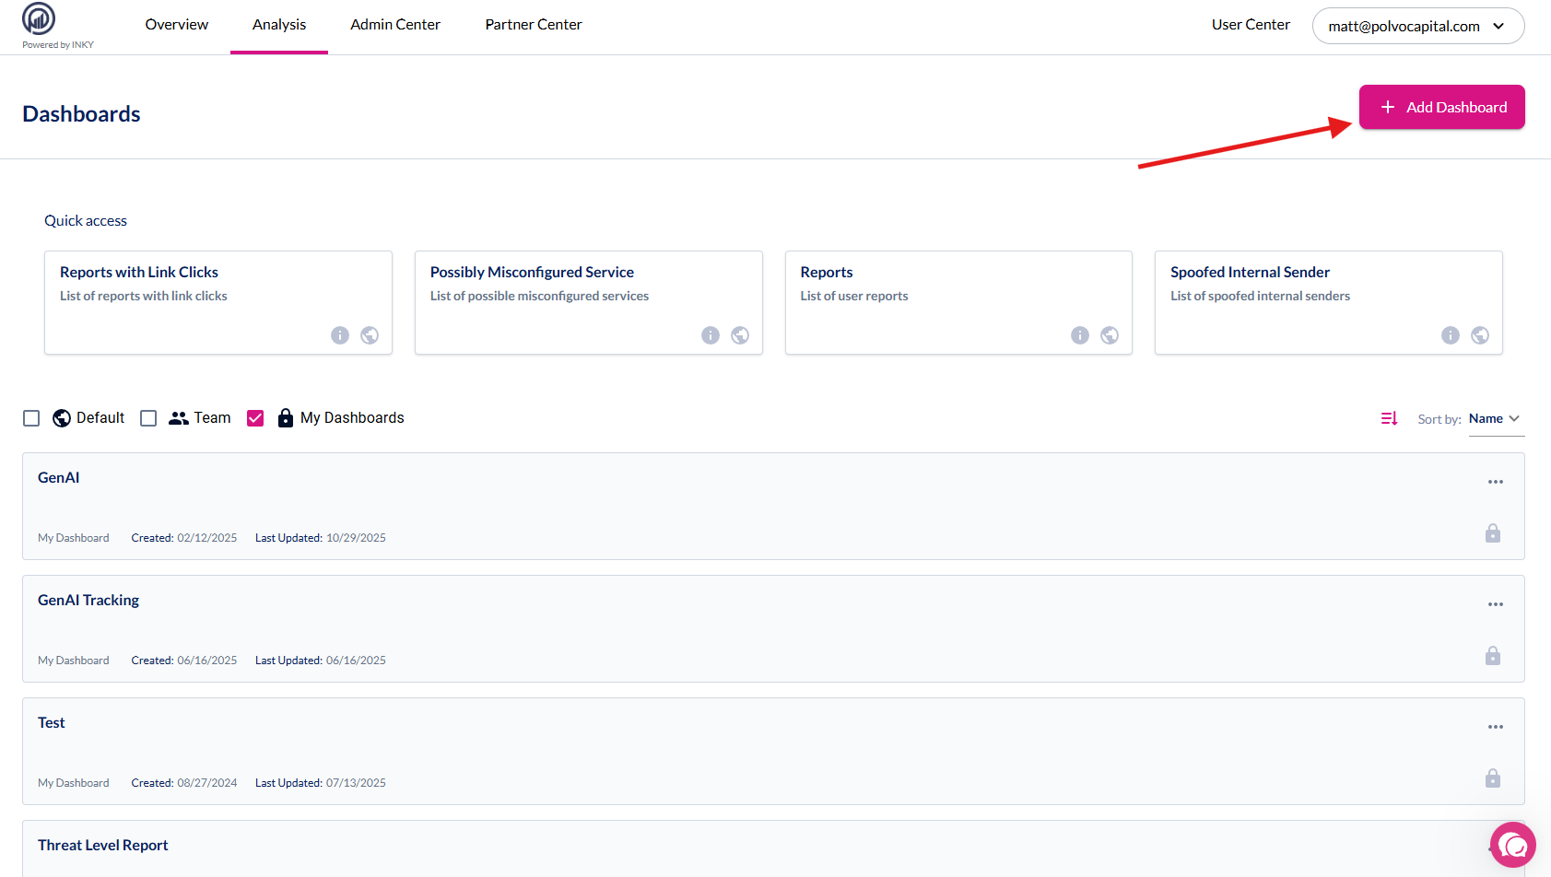1551x877 pixels.
Task: Open Possibly Misconfigured Service card
Action: point(589,302)
